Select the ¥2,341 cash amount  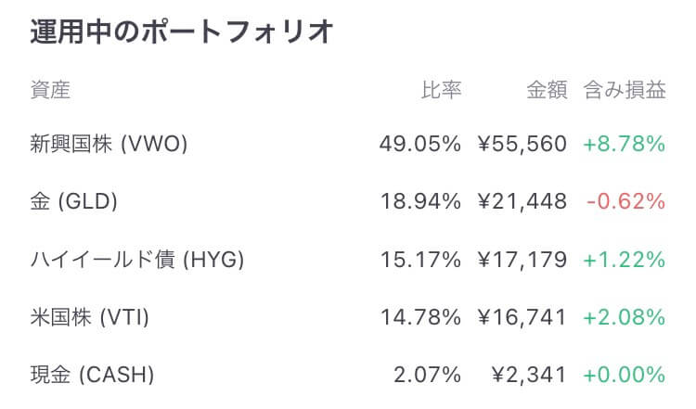coord(530,376)
